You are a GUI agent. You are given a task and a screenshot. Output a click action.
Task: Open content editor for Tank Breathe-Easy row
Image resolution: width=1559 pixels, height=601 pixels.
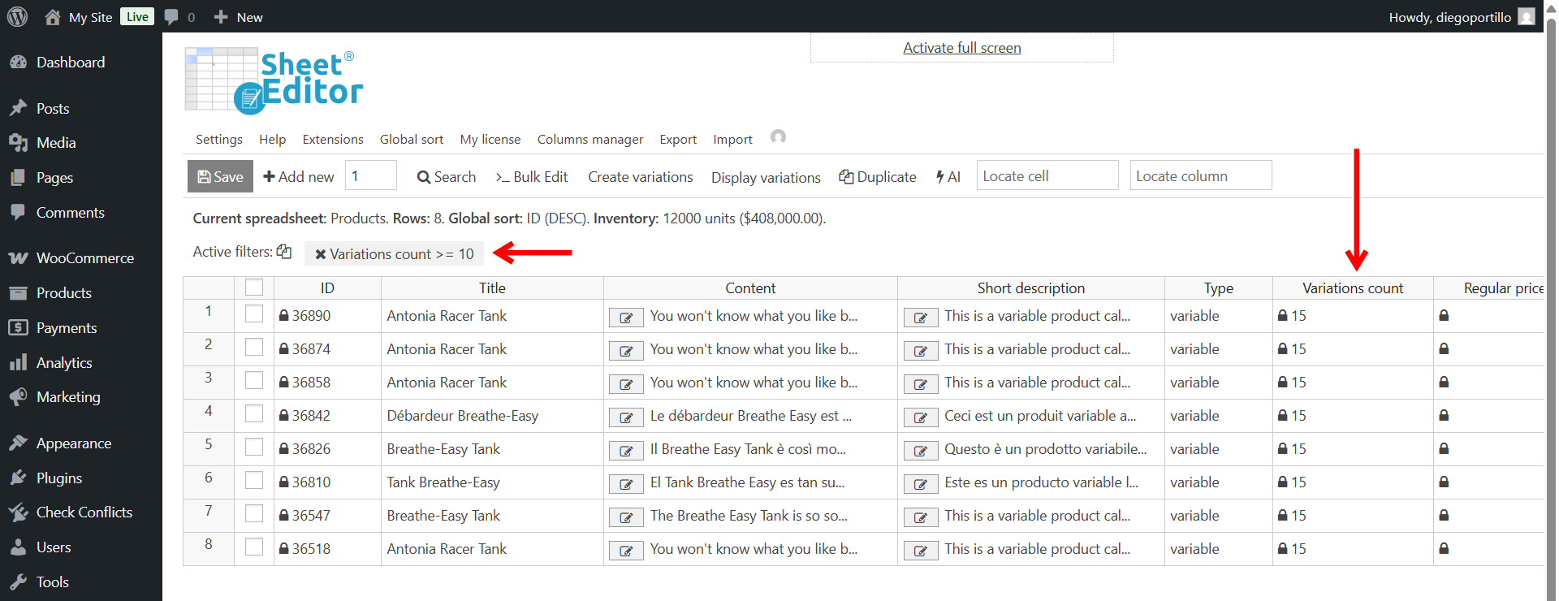(626, 484)
